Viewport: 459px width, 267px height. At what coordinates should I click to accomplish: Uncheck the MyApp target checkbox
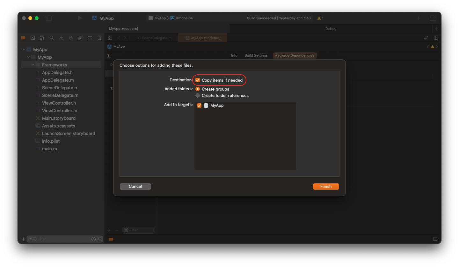click(199, 106)
